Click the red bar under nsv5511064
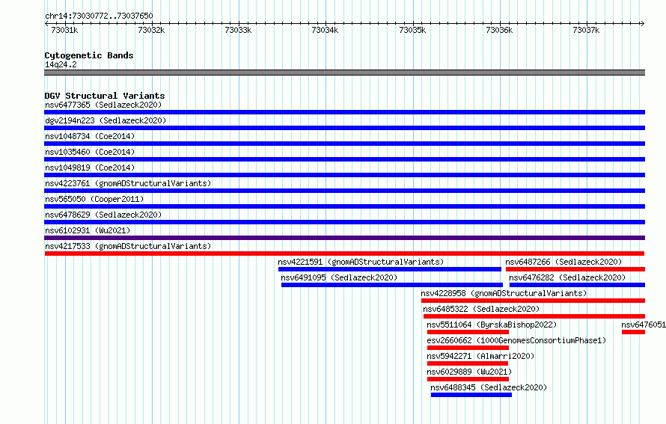The image size is (666, 424). click(468, 332)
